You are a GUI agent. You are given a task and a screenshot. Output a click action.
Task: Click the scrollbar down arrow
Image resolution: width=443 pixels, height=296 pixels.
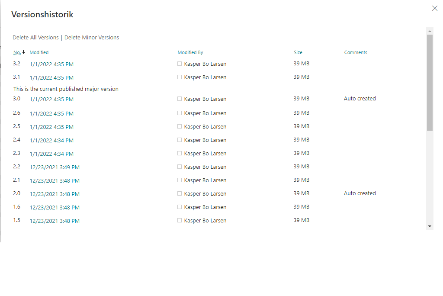tap(429, 225)
